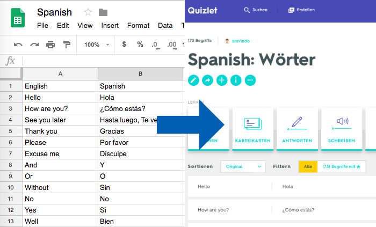Viewport: 376px width, 227px height.
Task: Activate the paint format tool
Action: pos(67,45)
